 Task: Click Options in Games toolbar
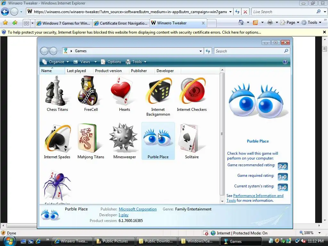pos(111,62)
